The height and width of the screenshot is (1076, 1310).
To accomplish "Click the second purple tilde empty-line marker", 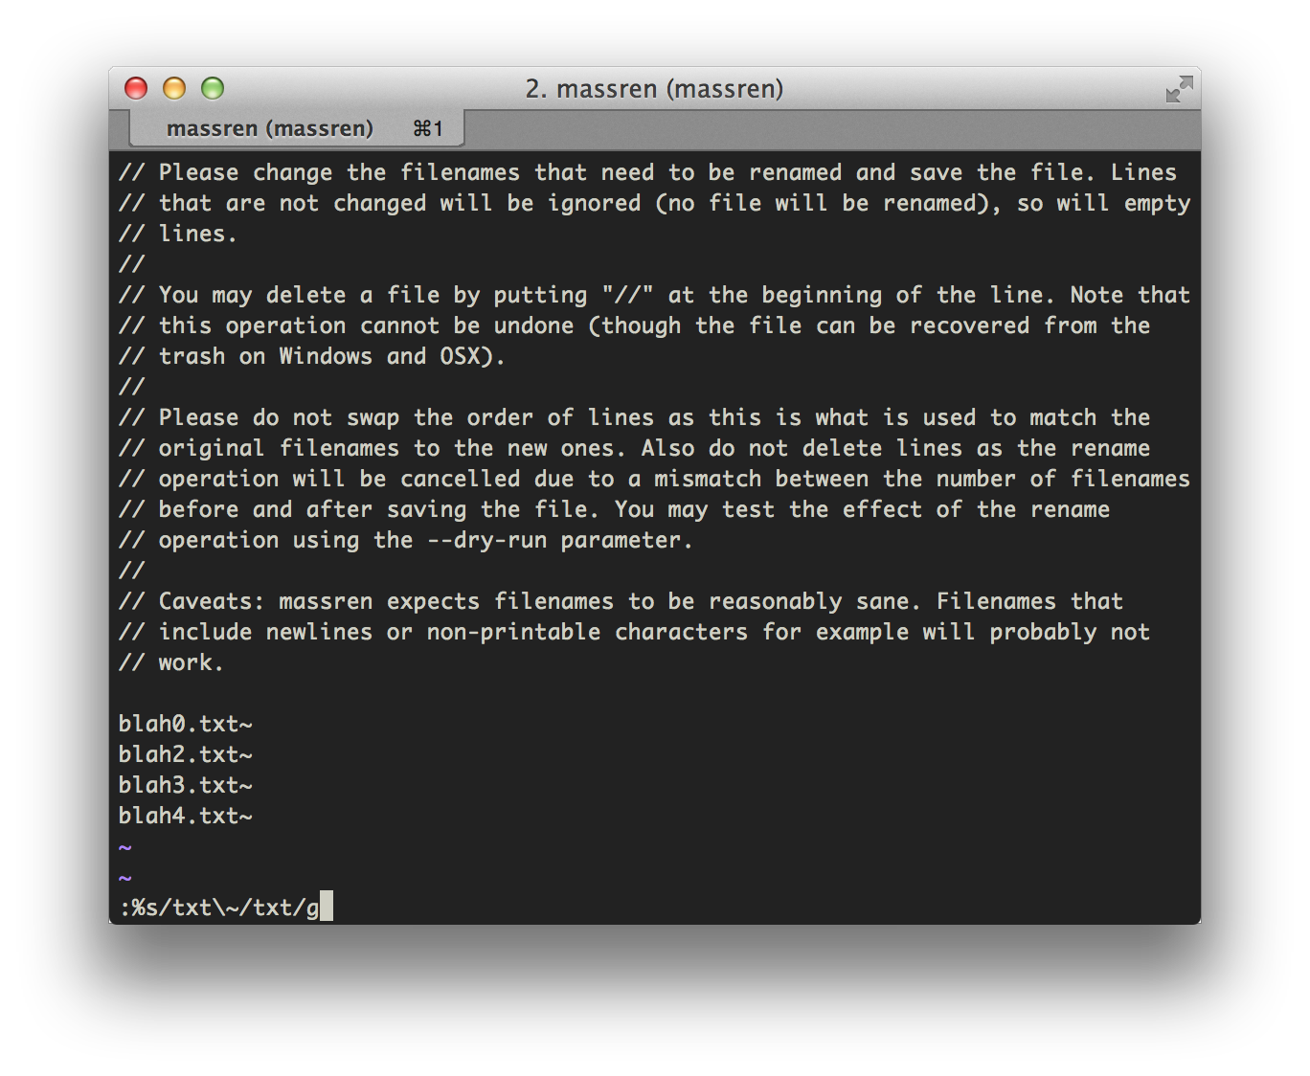I will coord(124,878).
